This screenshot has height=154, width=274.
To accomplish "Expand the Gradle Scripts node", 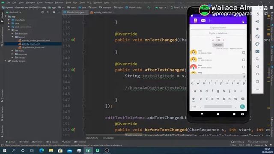I will pos(6,61).
